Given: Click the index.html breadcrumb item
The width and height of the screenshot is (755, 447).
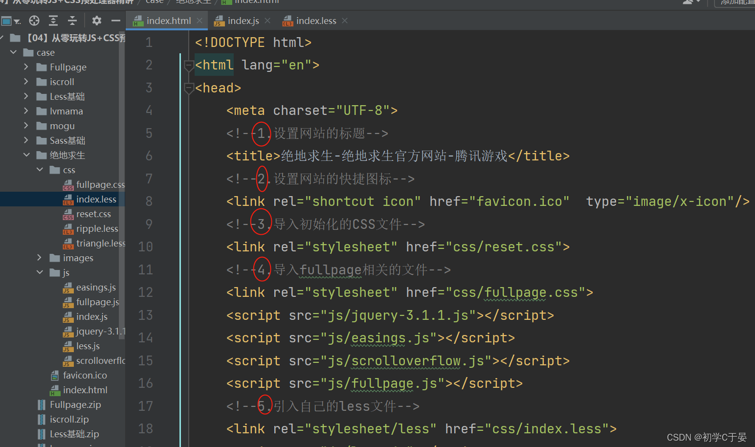Looking at the screenshot, I should click(x=251, y=2).
